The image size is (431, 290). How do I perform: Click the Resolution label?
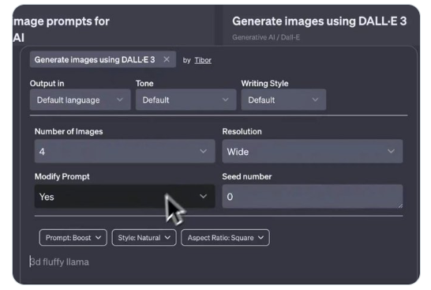(x=242, y=131)
